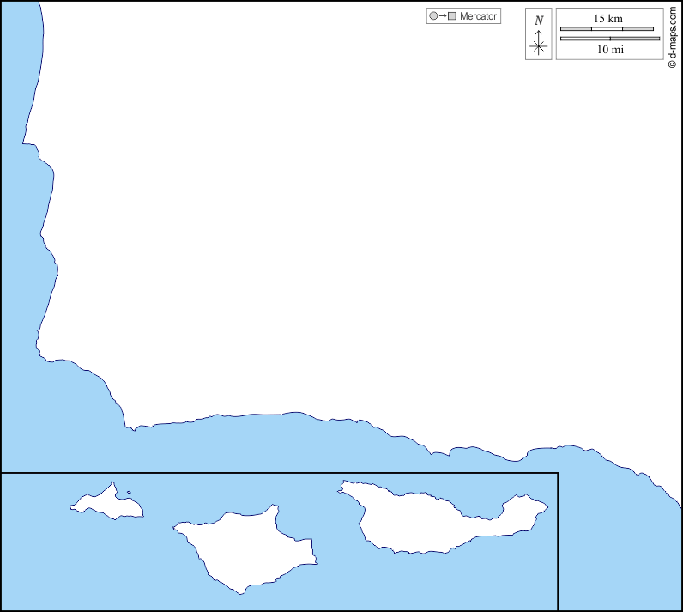The width and height of the screenshot is (683, 612).
Task: Click the 15 km scale bar
Action: point(609,28)
